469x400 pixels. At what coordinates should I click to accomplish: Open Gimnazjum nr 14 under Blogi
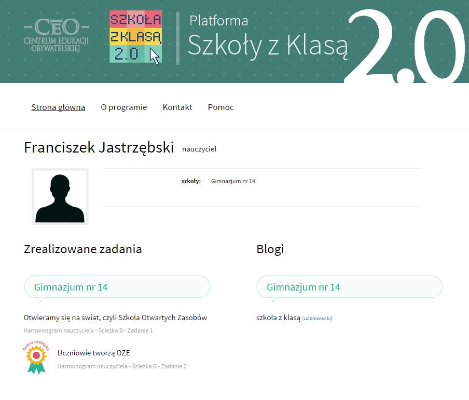[x=304, y=287]
